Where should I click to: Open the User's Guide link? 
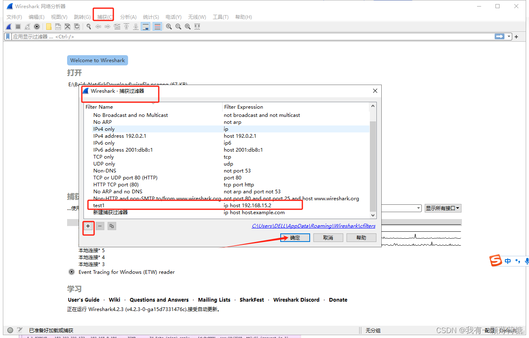click(x=84, y=300)
